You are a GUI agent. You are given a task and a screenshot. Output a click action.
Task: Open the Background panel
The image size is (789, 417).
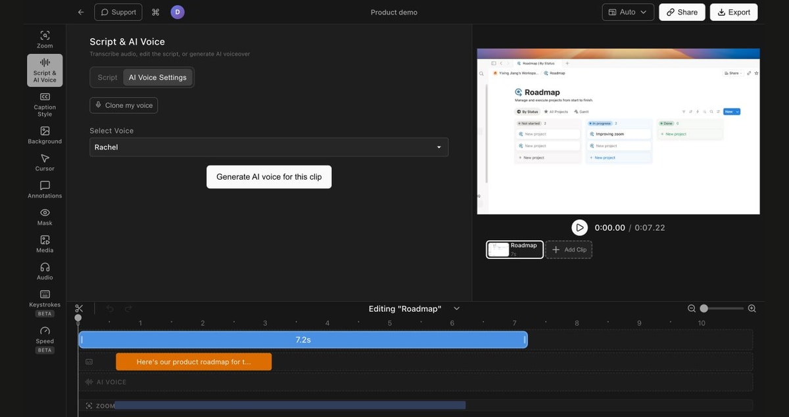click(x=45, y=135)
